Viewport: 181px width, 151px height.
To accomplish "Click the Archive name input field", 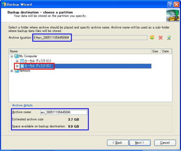I will (x=64, y=112).
